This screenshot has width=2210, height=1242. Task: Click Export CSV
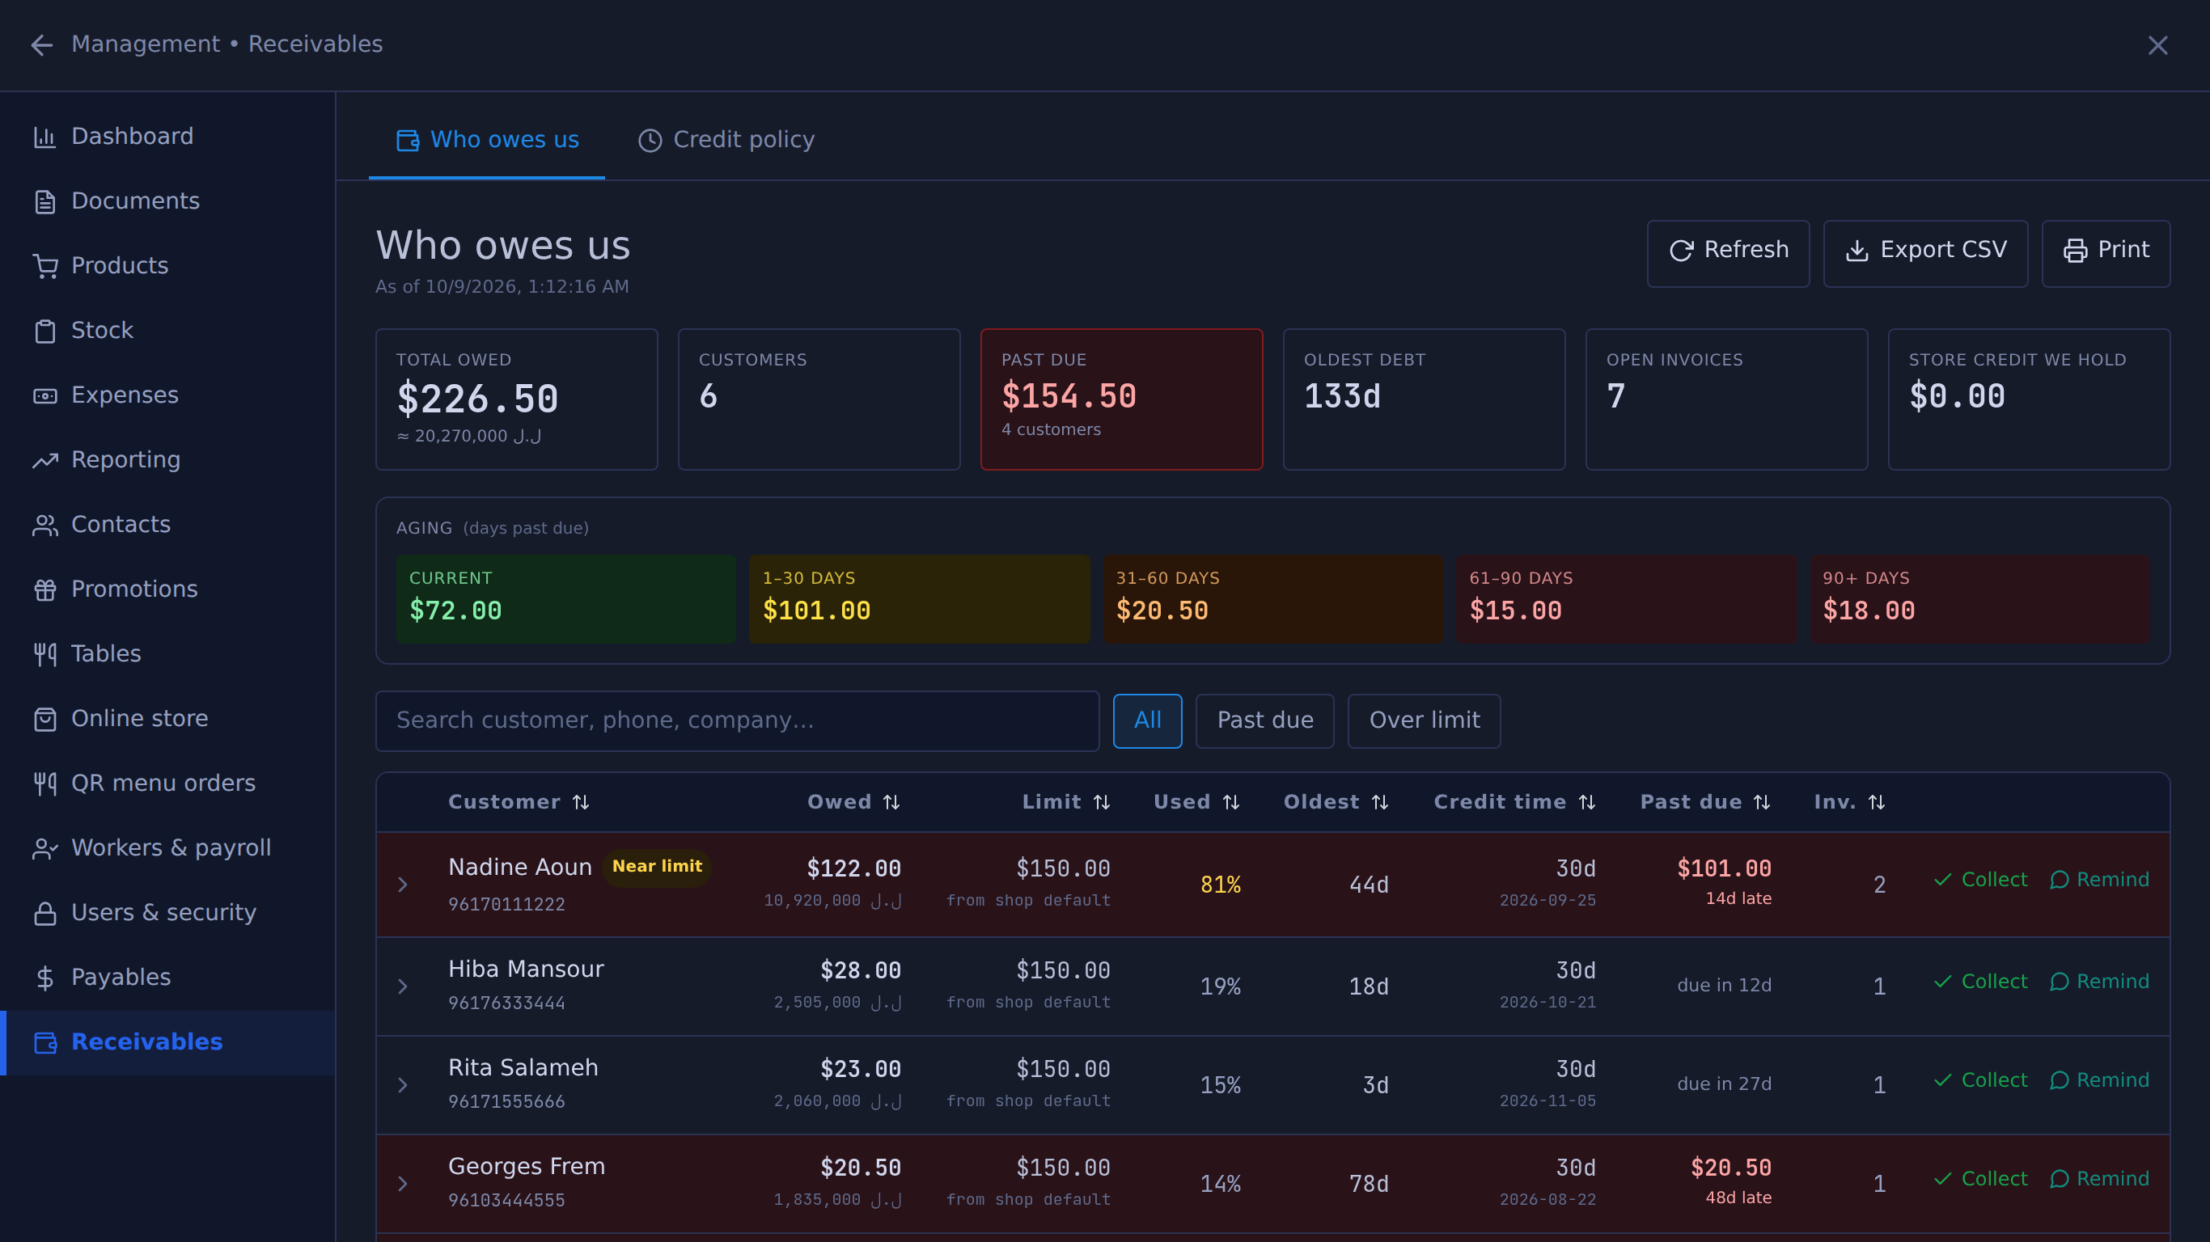pos(1925,253)
